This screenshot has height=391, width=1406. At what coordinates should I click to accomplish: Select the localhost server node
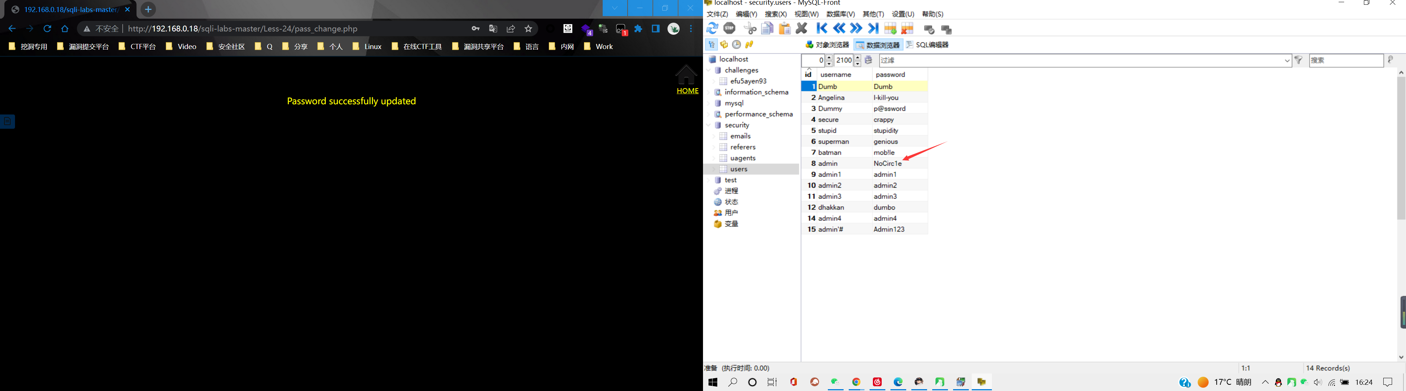click(733, 59)
